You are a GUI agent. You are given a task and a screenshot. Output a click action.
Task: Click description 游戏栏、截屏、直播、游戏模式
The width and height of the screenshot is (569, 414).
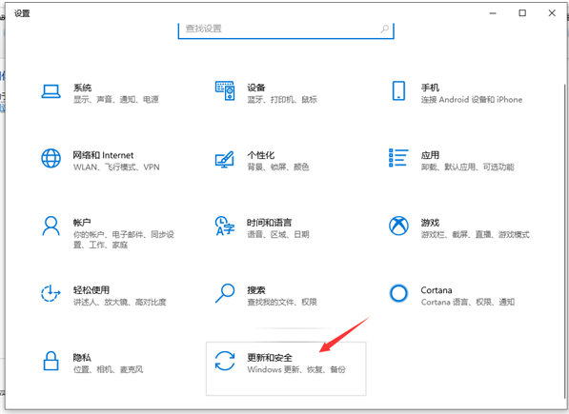(475, 234)
